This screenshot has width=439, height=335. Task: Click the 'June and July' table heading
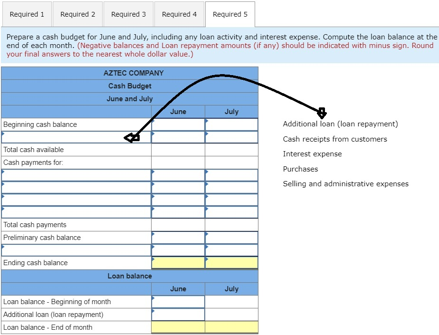point(130,98)
